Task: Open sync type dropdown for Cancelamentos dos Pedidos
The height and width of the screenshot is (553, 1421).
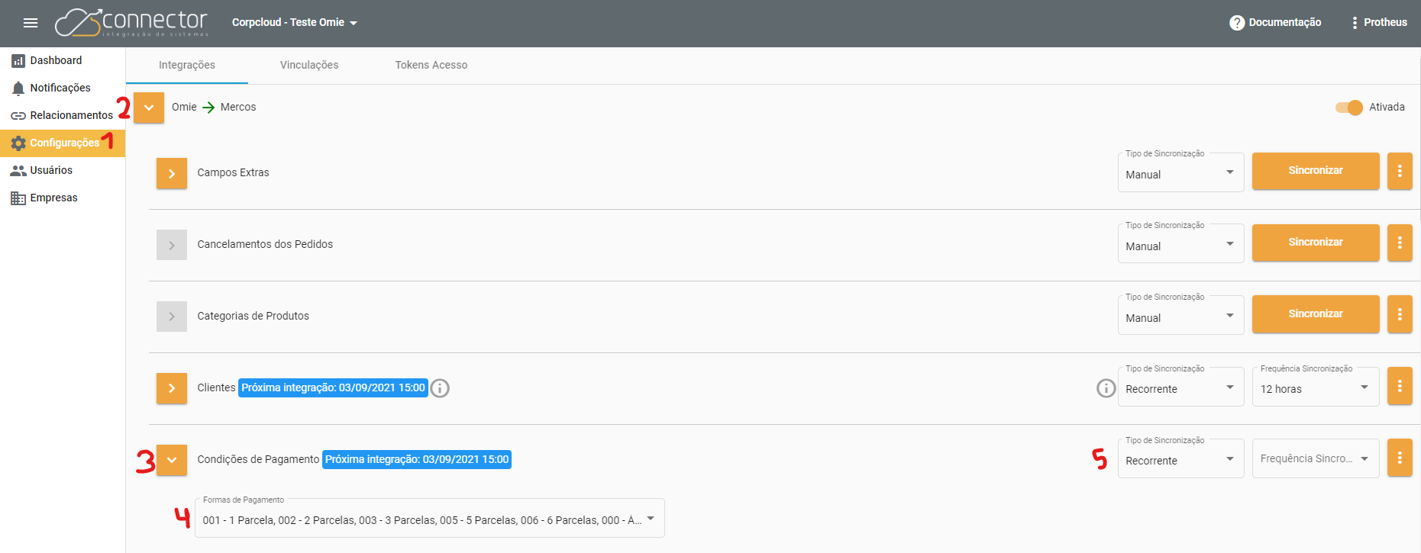Action: pyautogui.click(x=1181, y=244)
